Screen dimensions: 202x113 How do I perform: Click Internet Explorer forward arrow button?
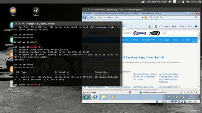click(89, 17)
